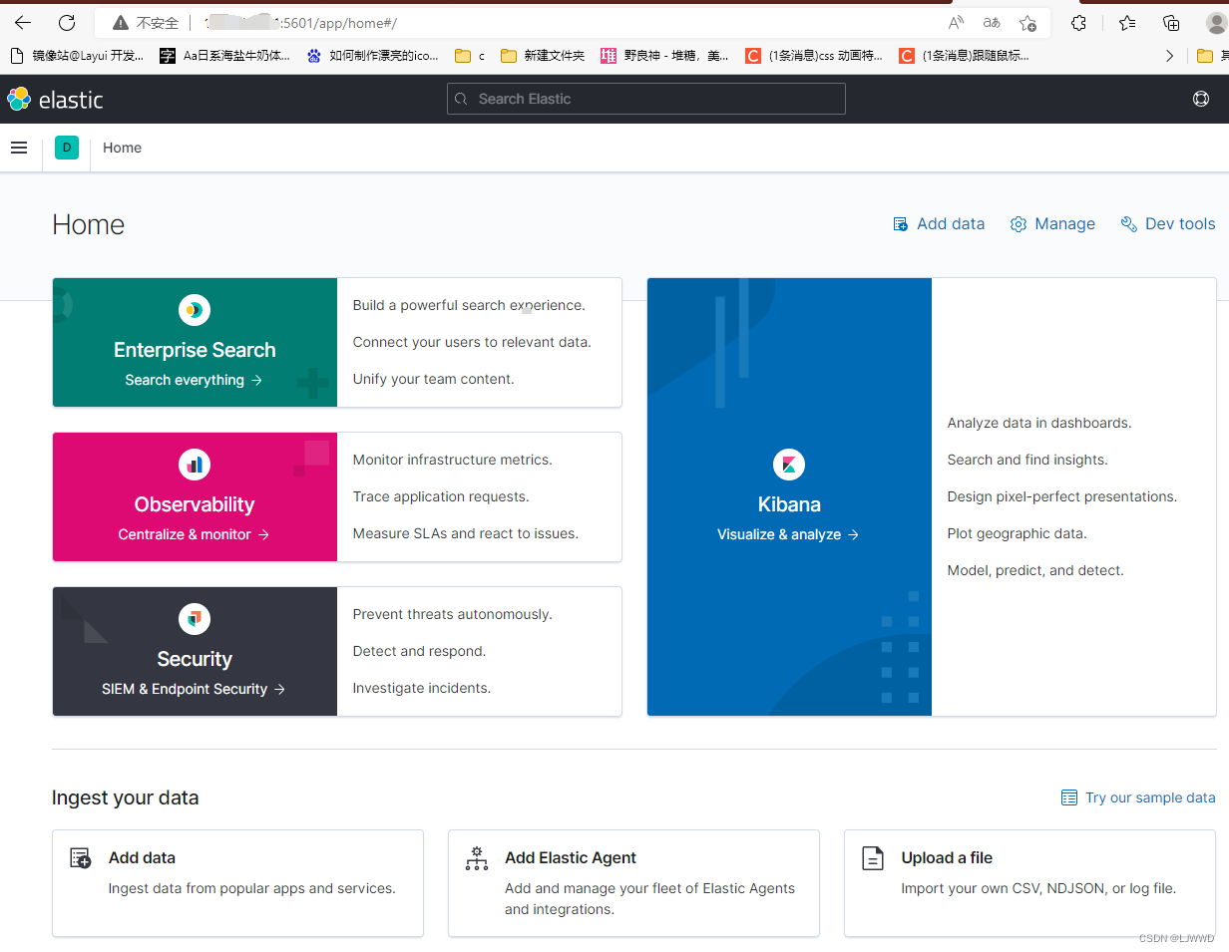Add page to favorites star icon
The image size is (1229, 952).
[1027, 22]
